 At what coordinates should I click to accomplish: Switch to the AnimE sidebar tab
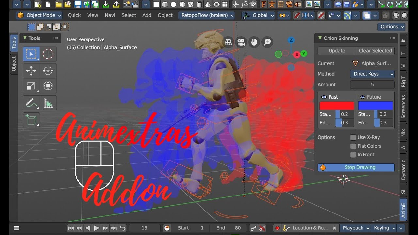click(403, 210)
